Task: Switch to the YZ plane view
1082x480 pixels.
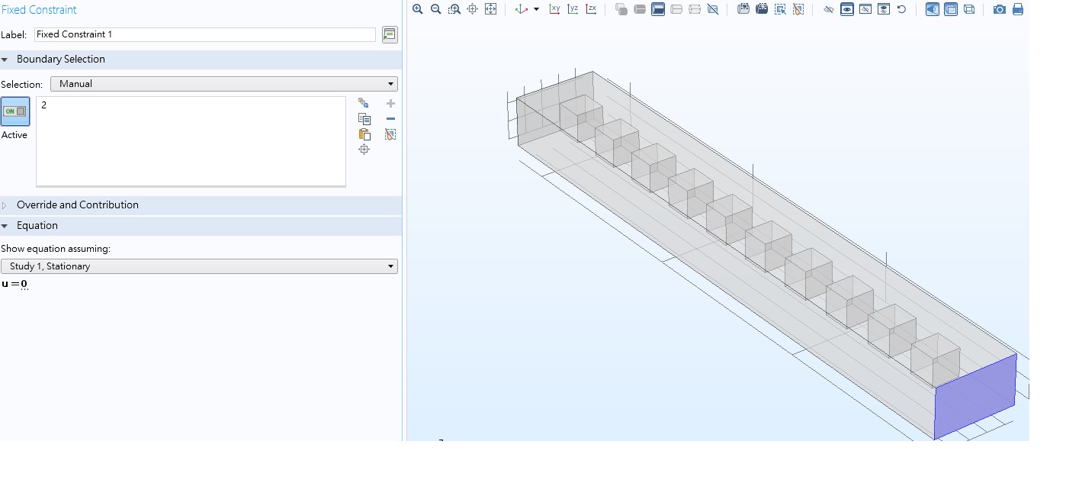Action: [573, 9]
